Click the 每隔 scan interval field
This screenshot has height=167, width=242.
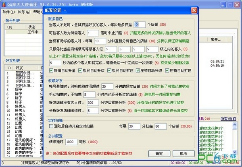coord(134,126)
